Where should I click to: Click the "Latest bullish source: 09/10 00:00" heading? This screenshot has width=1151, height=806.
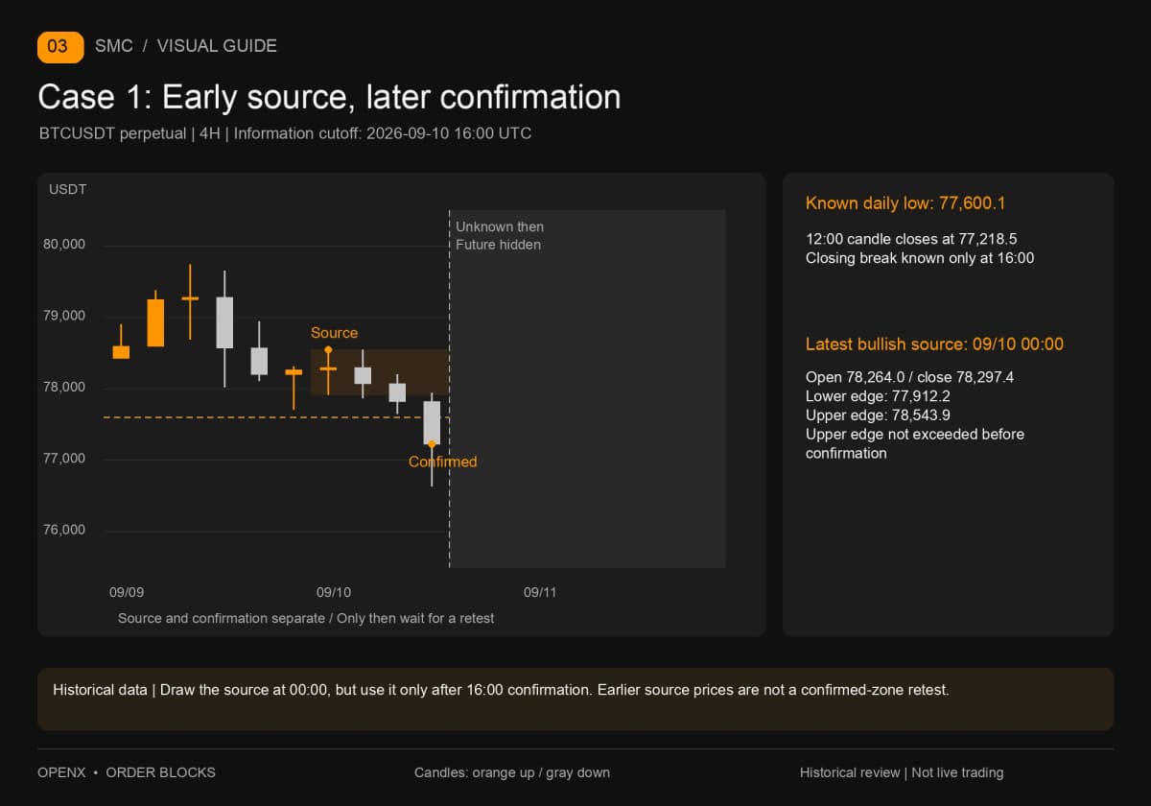tap(934, 344)
